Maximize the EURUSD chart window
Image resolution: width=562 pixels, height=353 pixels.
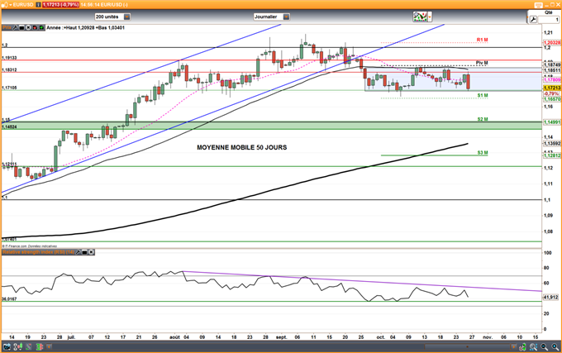point(552,5)
